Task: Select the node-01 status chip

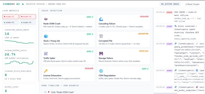Action: [x=11, y=17]
